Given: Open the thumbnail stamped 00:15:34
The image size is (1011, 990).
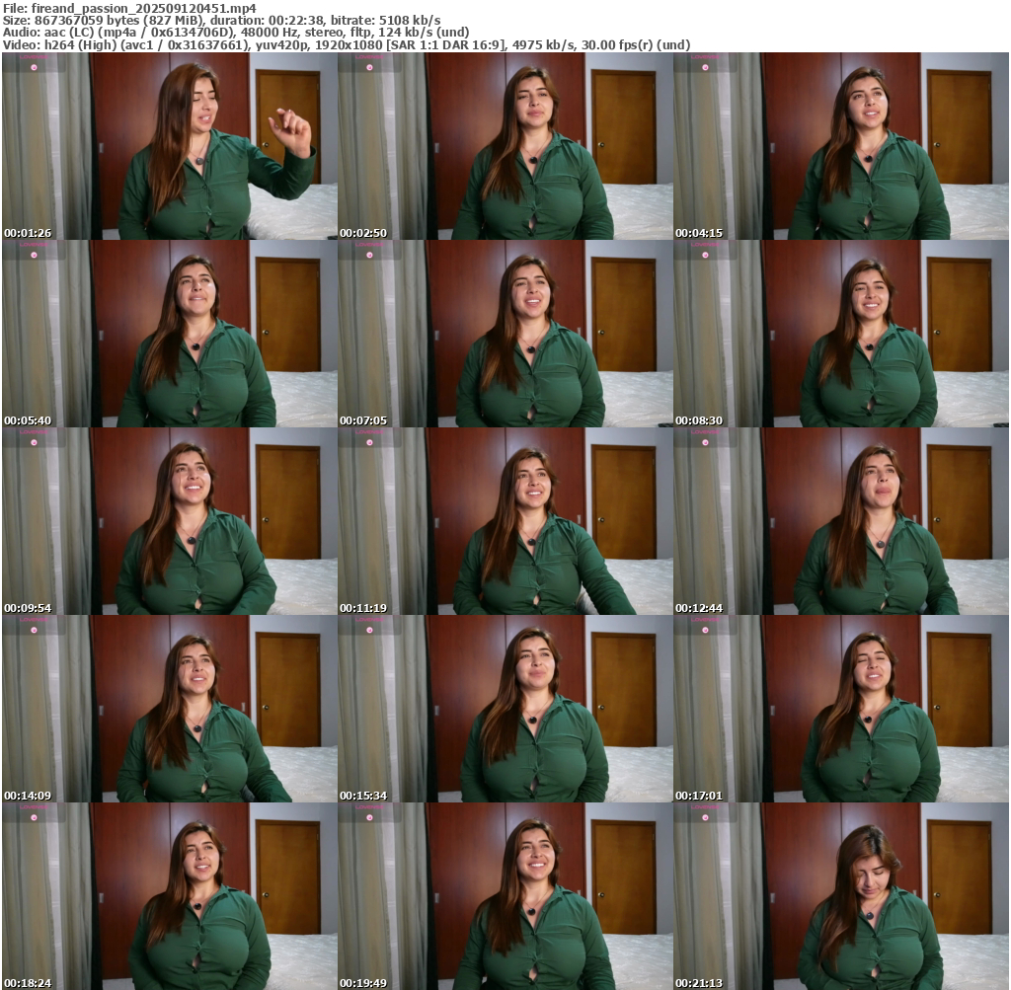Looking at the screenshot, I should click(x=505, y=709).
